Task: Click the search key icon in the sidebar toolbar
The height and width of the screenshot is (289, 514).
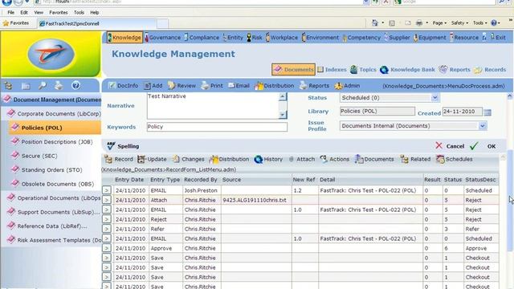Action: coord(43,86)
